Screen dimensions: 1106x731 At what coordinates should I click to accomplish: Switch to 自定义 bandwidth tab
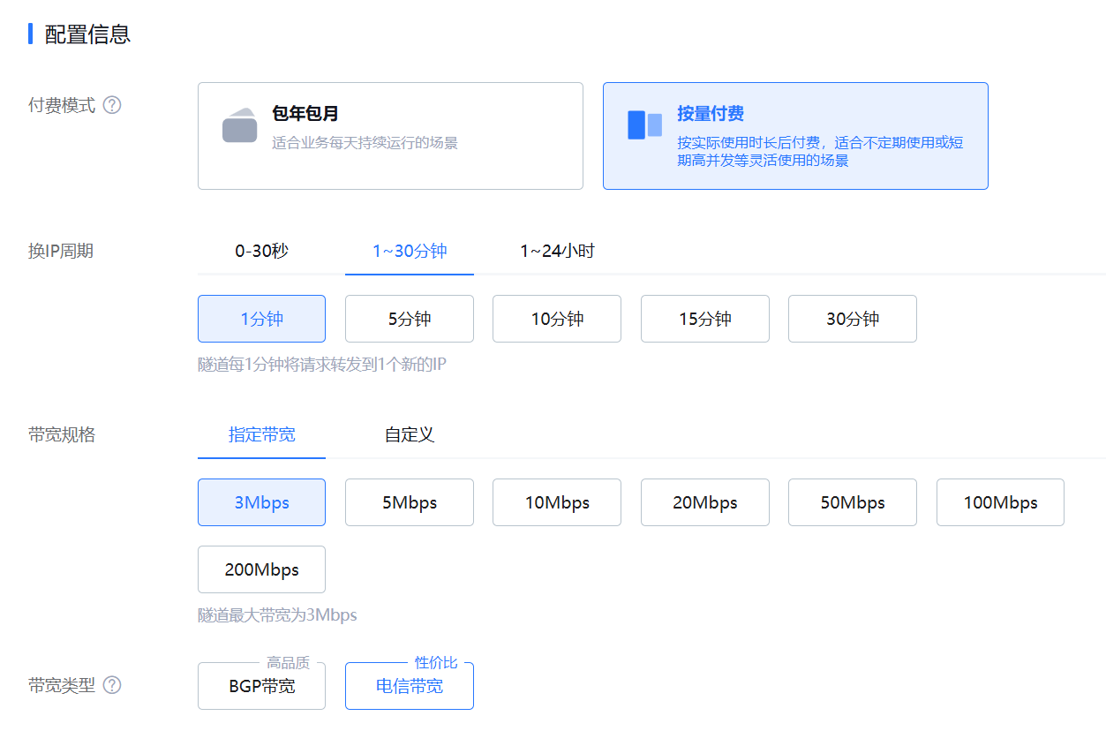point(410,434)
